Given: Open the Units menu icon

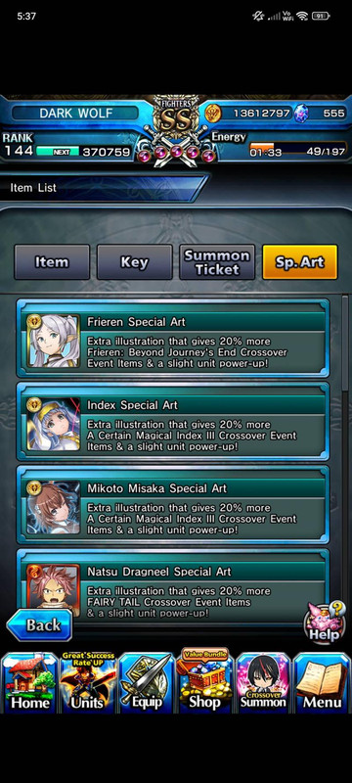Looking at the screenshot, I should pyautogui.click(x=88, y=682).
